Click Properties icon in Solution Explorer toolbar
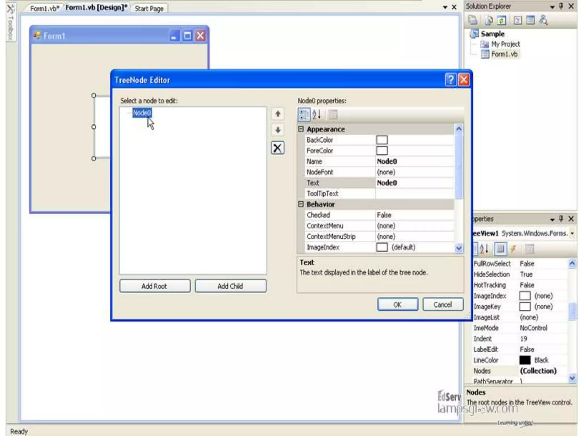581x436 pixels. point(473,20)
